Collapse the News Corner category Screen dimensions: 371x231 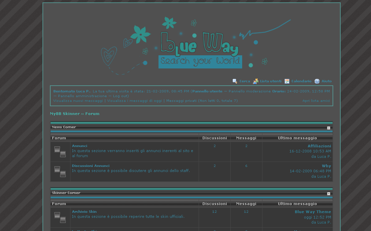329,128
